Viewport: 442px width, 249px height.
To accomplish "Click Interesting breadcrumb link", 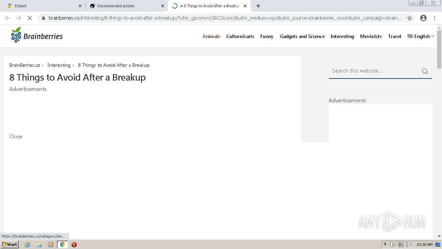I will point(59,65).
